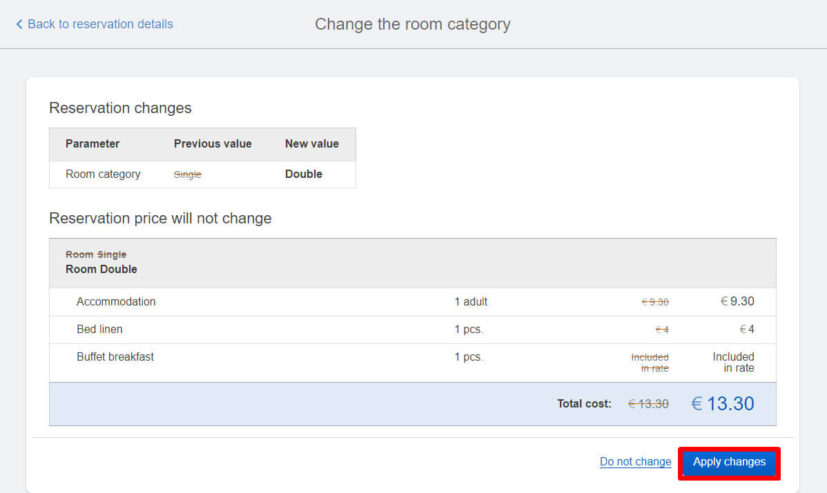Click the back chevron arrow icon
827x493 pixels.
[19, 24]
